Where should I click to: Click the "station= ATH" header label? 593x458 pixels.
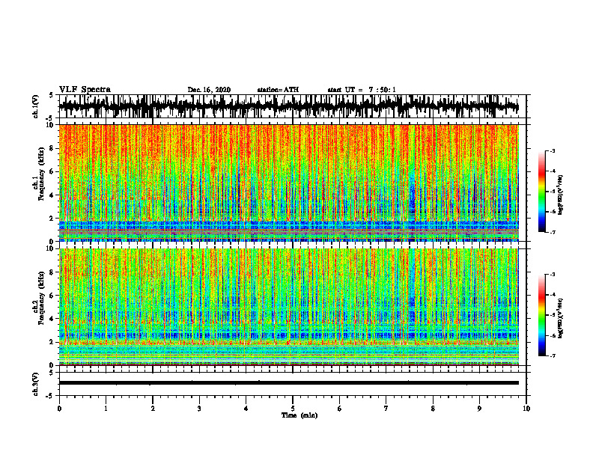pos(278,90)
